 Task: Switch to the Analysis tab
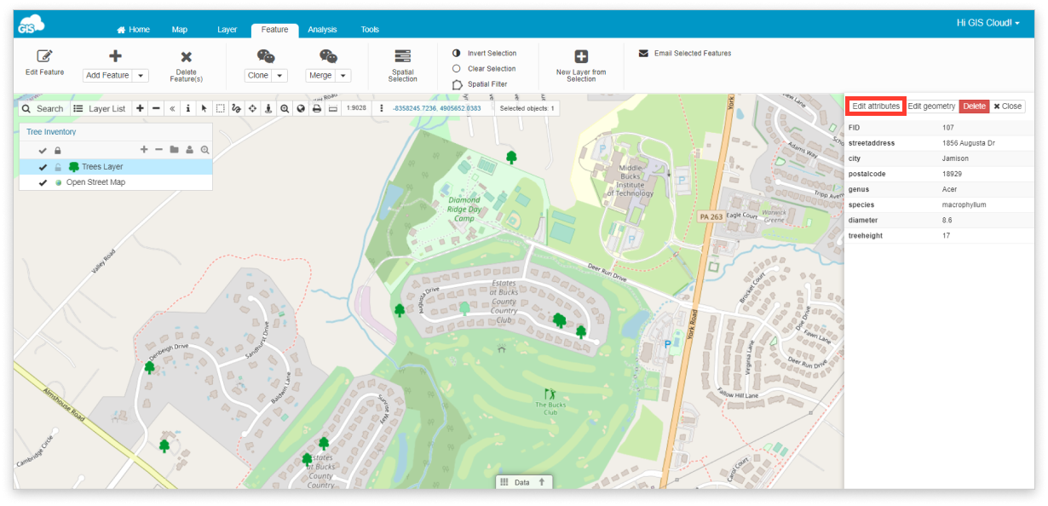322,30
